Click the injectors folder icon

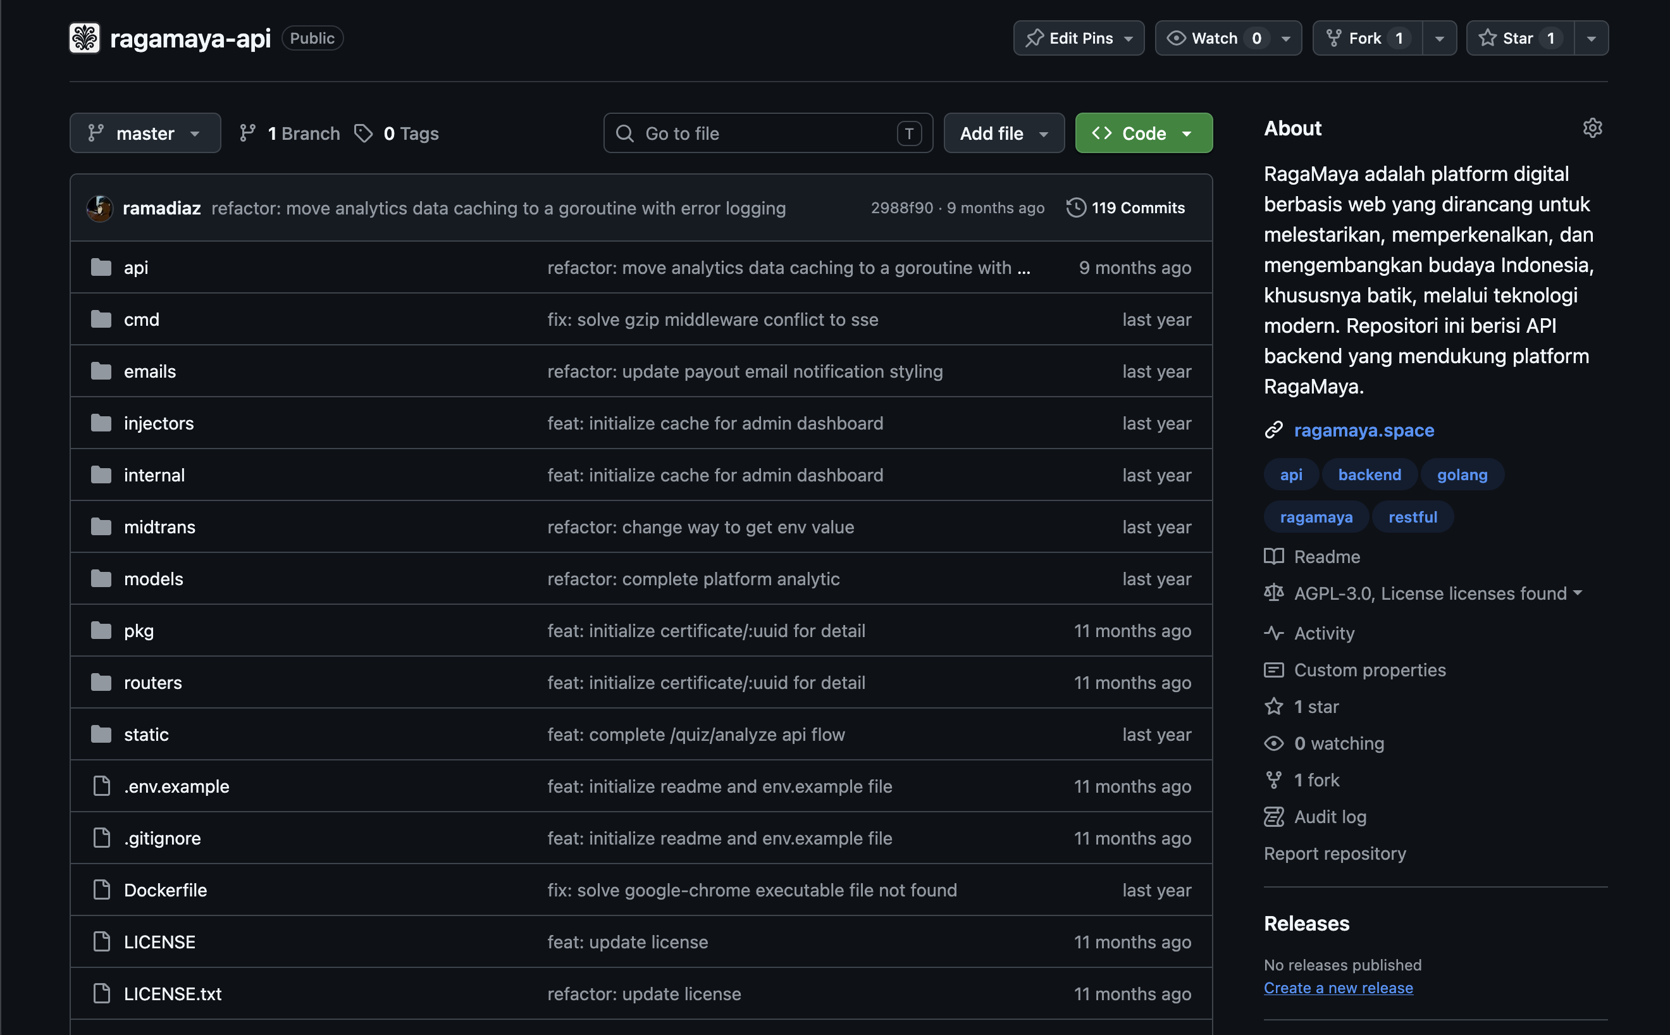(x=101, y=423)
